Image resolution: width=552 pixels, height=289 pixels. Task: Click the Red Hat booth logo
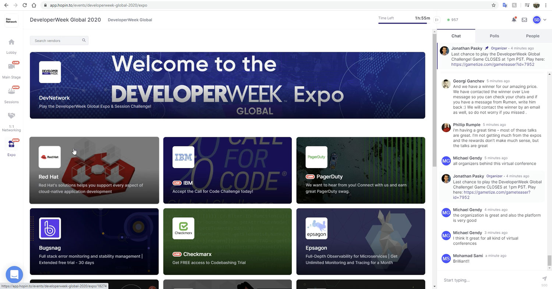click(x=50, y=157)
